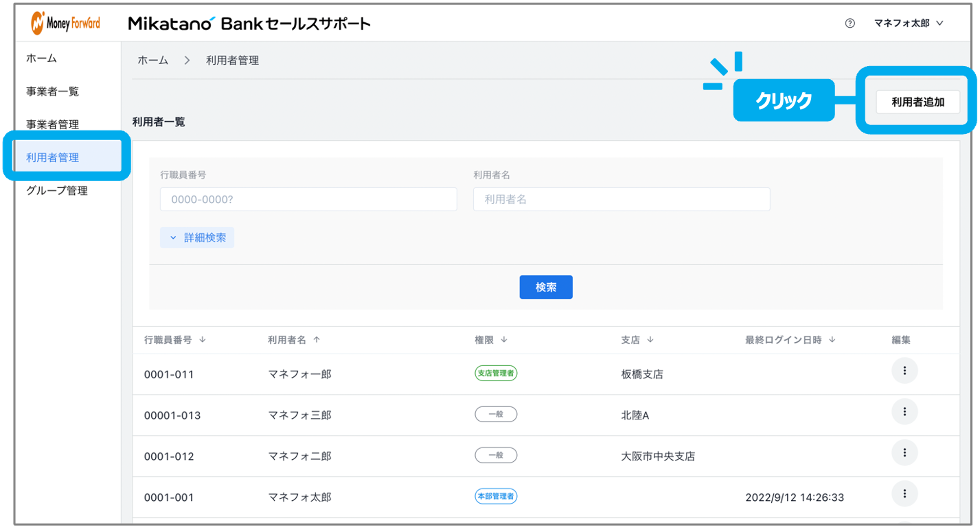This screenshot has width=980, height=529.
Task: Click the 板橋支店 branch cell
Action: point(642,374)
